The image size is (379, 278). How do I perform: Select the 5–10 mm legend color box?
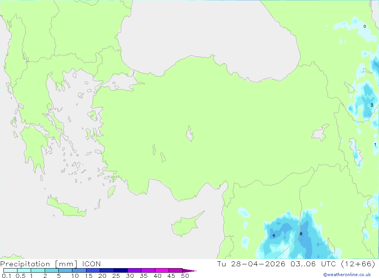tap(66, 270)
